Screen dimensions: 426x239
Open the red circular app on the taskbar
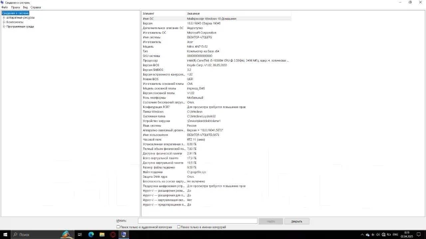pyautogui.click(x=112, y=234)
